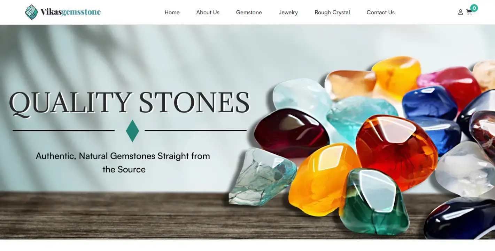Open the shopping cart icon

[x=469, y=12]
